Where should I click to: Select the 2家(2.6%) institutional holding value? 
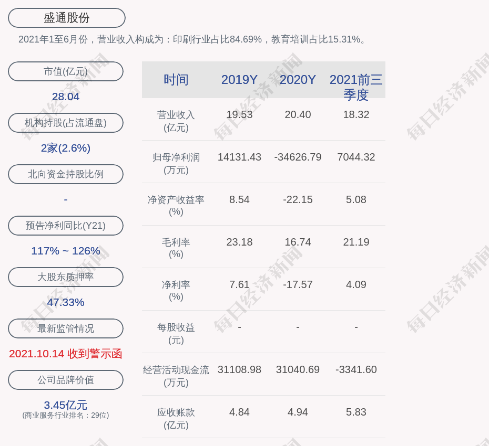pos(66,148)
